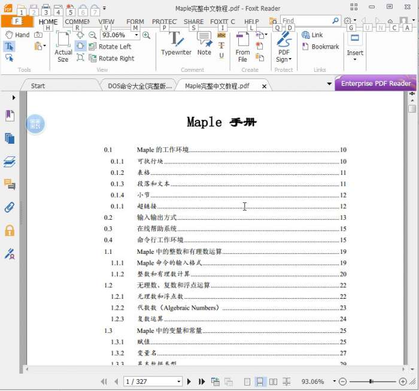Select the Typewriter tool

(176, 44)
